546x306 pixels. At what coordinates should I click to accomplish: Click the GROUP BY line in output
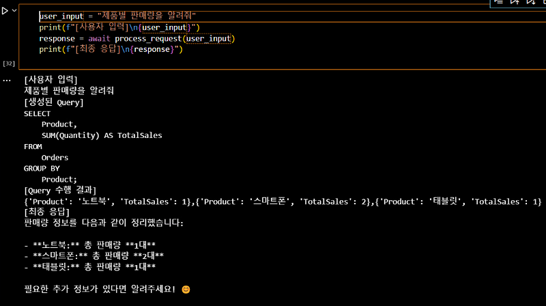coord(42,168)
